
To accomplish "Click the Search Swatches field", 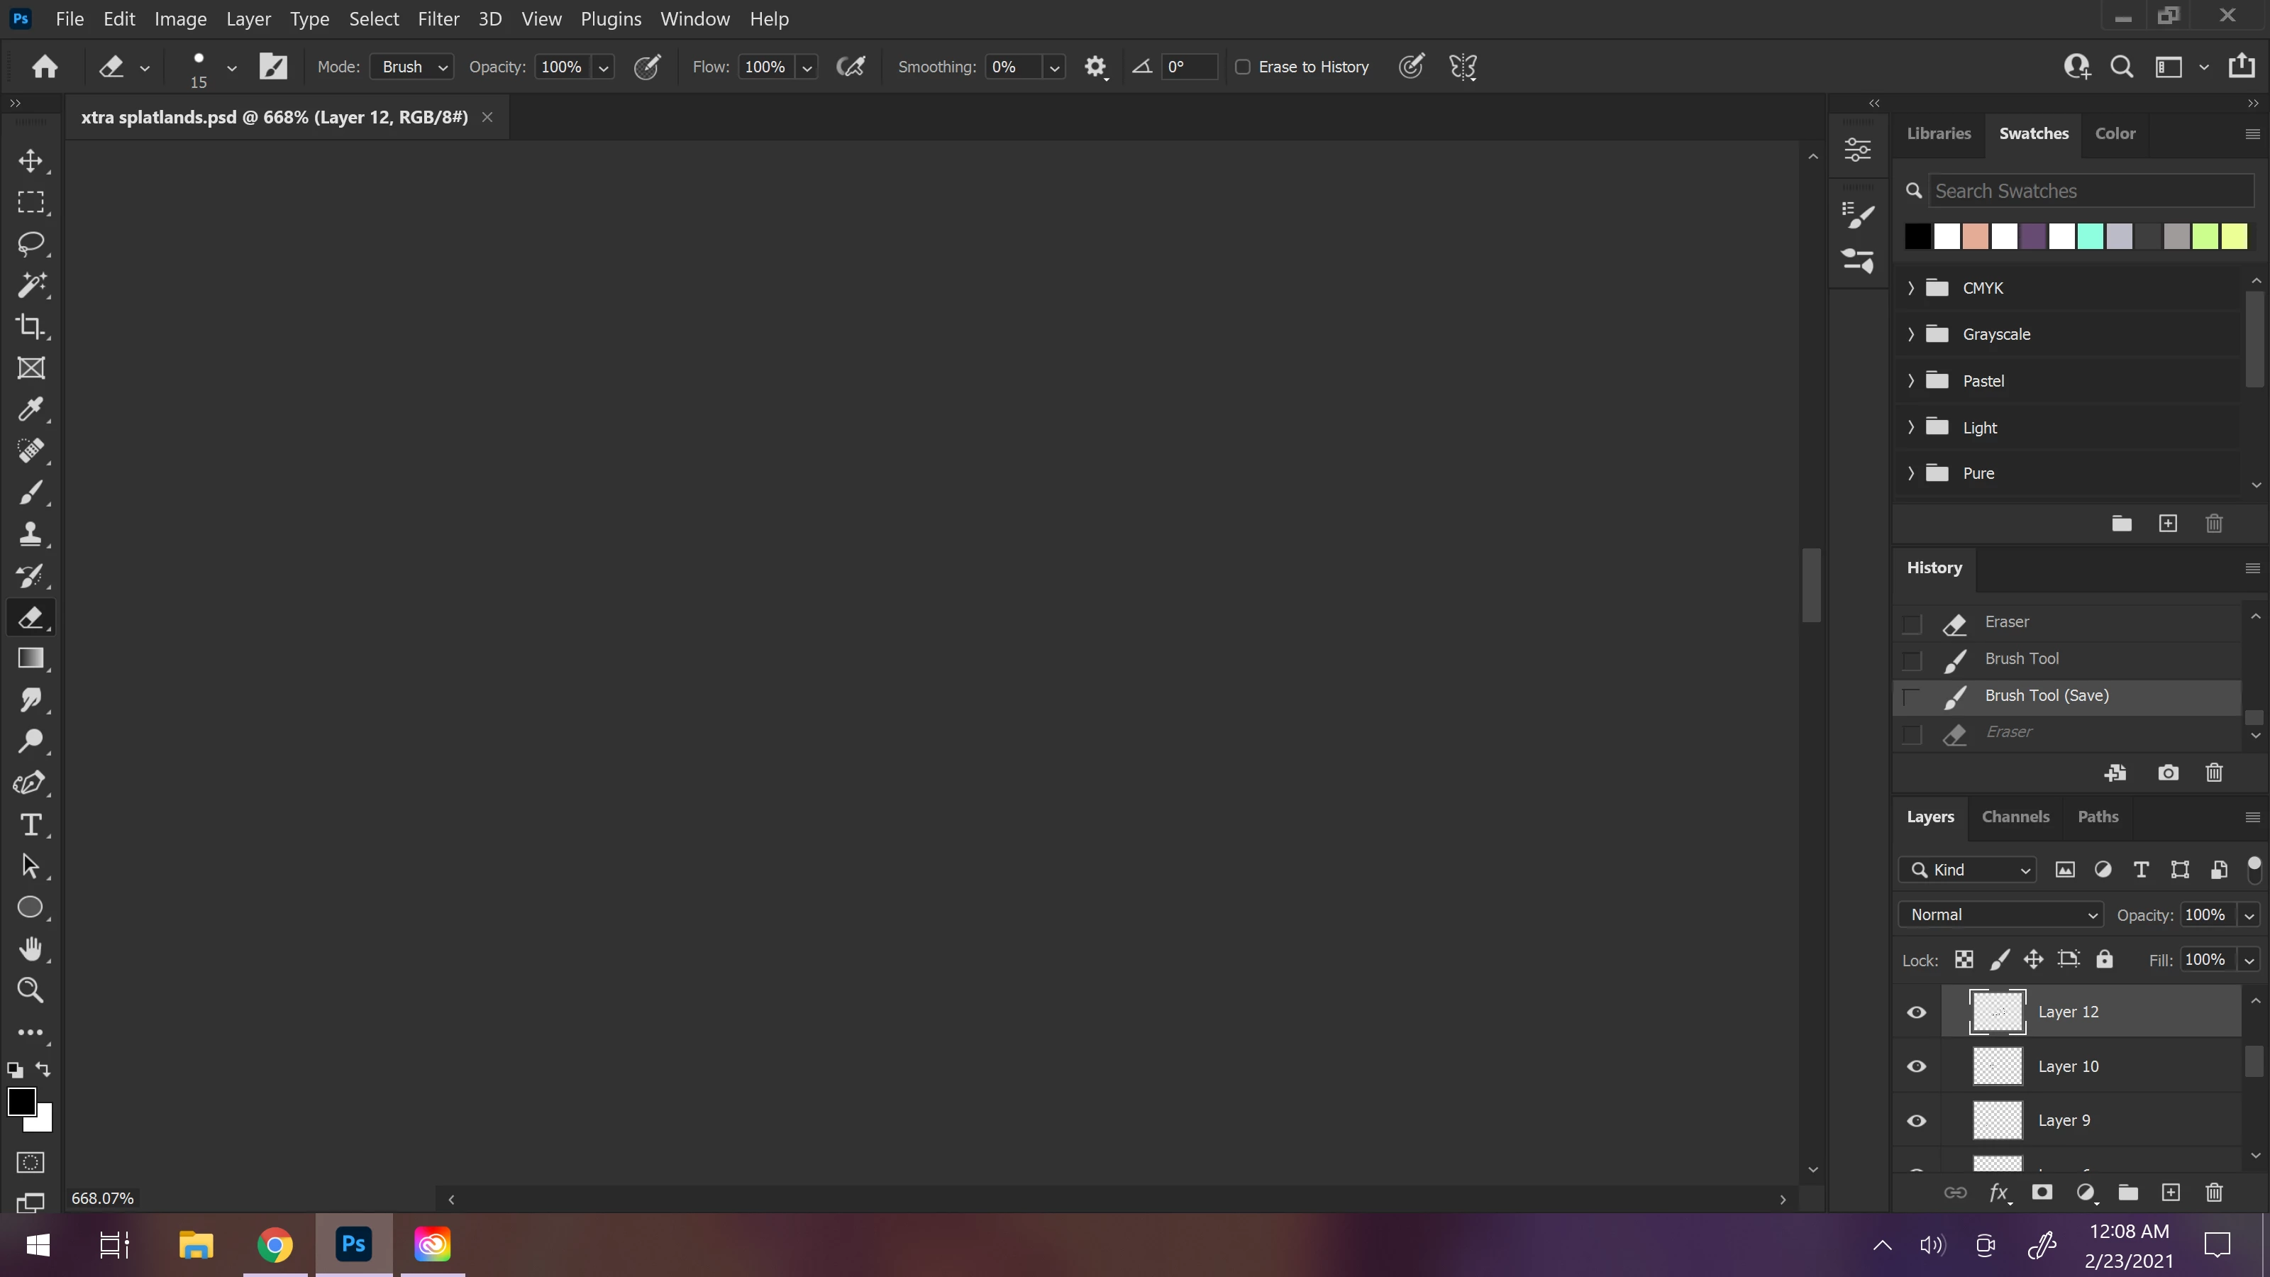I will 2091,192.
